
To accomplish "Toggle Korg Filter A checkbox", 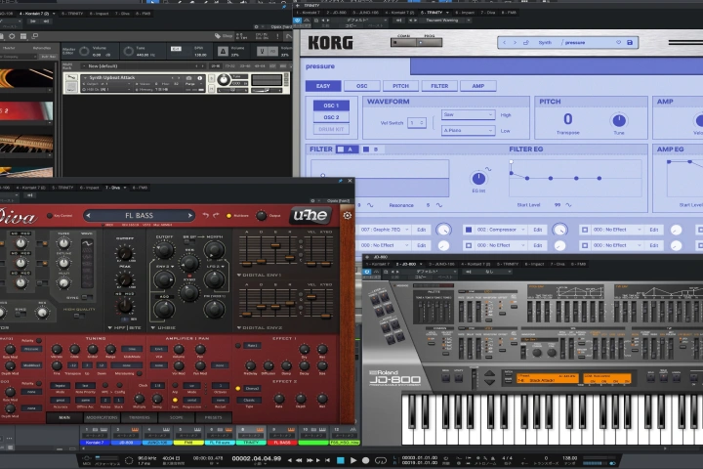I will tap(341, 149).
